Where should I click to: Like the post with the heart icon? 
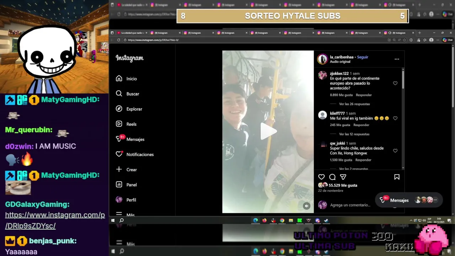pyautogui.click(x=321, y=177)
